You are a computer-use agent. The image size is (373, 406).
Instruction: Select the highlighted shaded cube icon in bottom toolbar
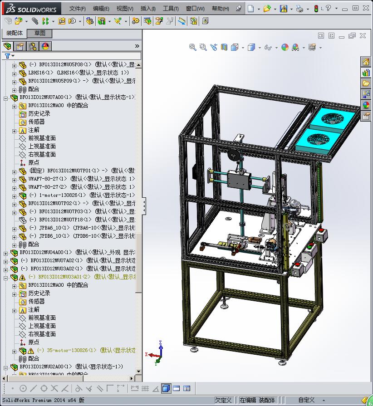[166, 388]
